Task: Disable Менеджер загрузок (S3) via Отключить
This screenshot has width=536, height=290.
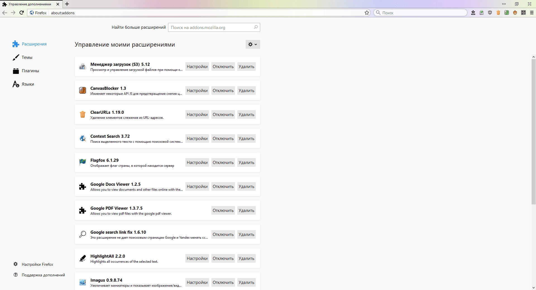Action: pos(223,66)
